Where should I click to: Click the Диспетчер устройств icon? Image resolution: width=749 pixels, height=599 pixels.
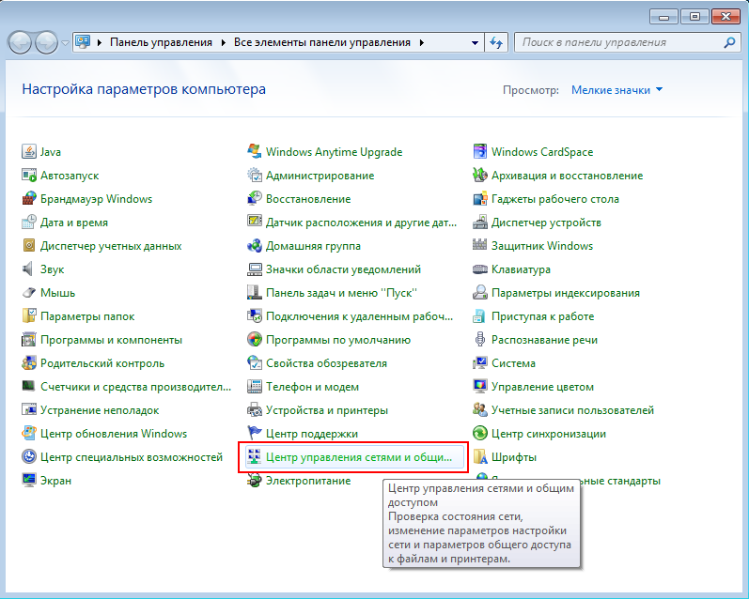[x=479, y=222]
